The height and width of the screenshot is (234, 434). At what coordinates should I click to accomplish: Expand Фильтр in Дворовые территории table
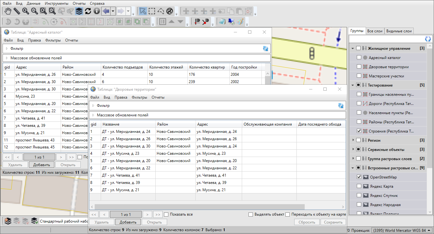(x=93, y=106)
